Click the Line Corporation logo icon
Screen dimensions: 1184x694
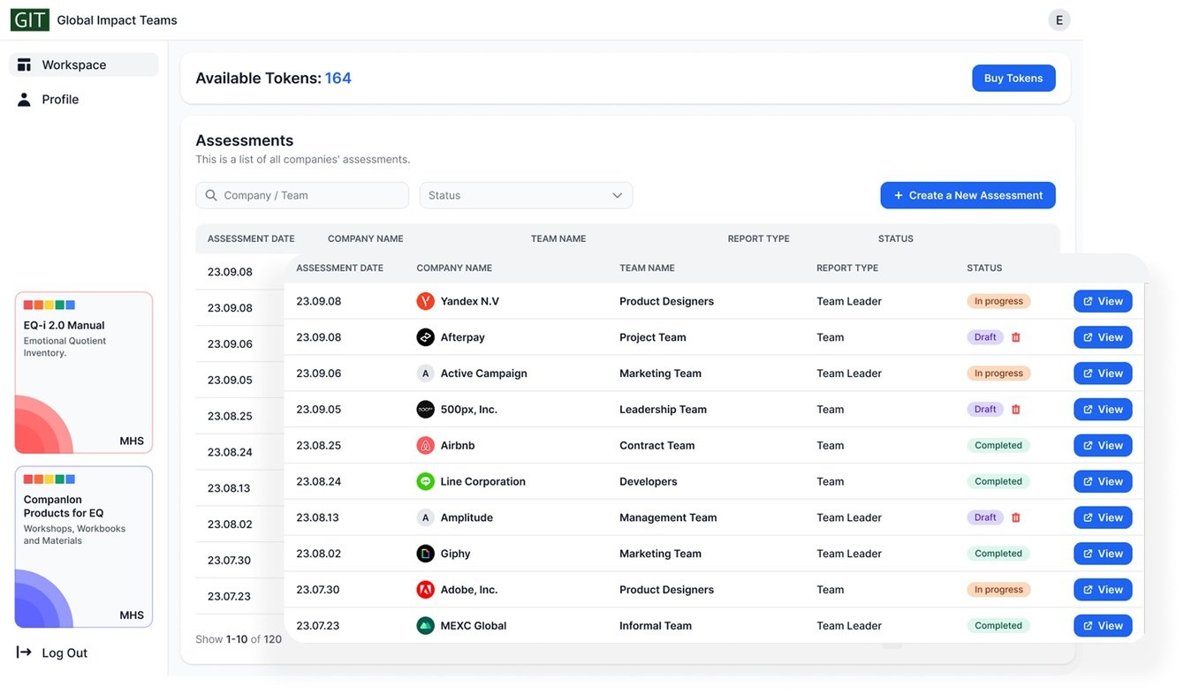pyautogui.click(x=425, y=482)
